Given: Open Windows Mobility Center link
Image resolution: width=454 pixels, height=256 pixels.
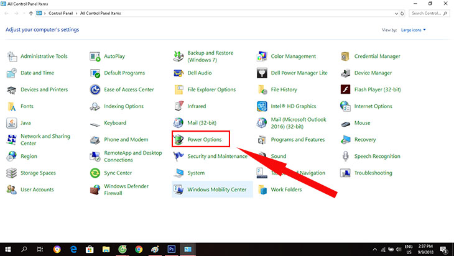Looking at the screenshot, I should pos(216,190).
